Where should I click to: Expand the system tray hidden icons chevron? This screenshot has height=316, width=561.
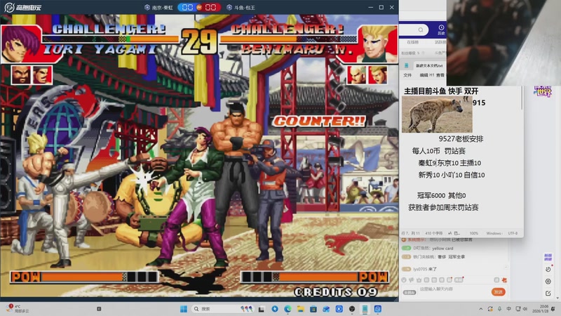point(481,309)
